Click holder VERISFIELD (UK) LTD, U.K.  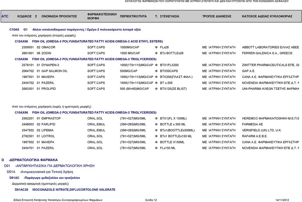point(261,130)
